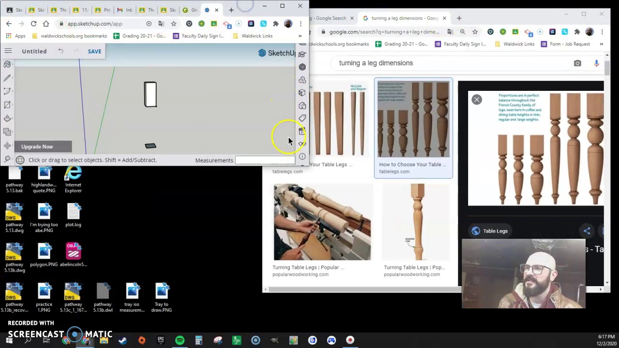This screenshot has width=619, height=348.
Task: Expand more bookmarks chevron in Google window
Action: point(601,44)
